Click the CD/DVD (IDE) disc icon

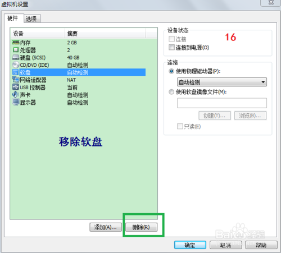tap(16, 65)
